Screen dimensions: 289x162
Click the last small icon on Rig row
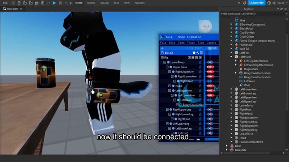tap(200, 58)
